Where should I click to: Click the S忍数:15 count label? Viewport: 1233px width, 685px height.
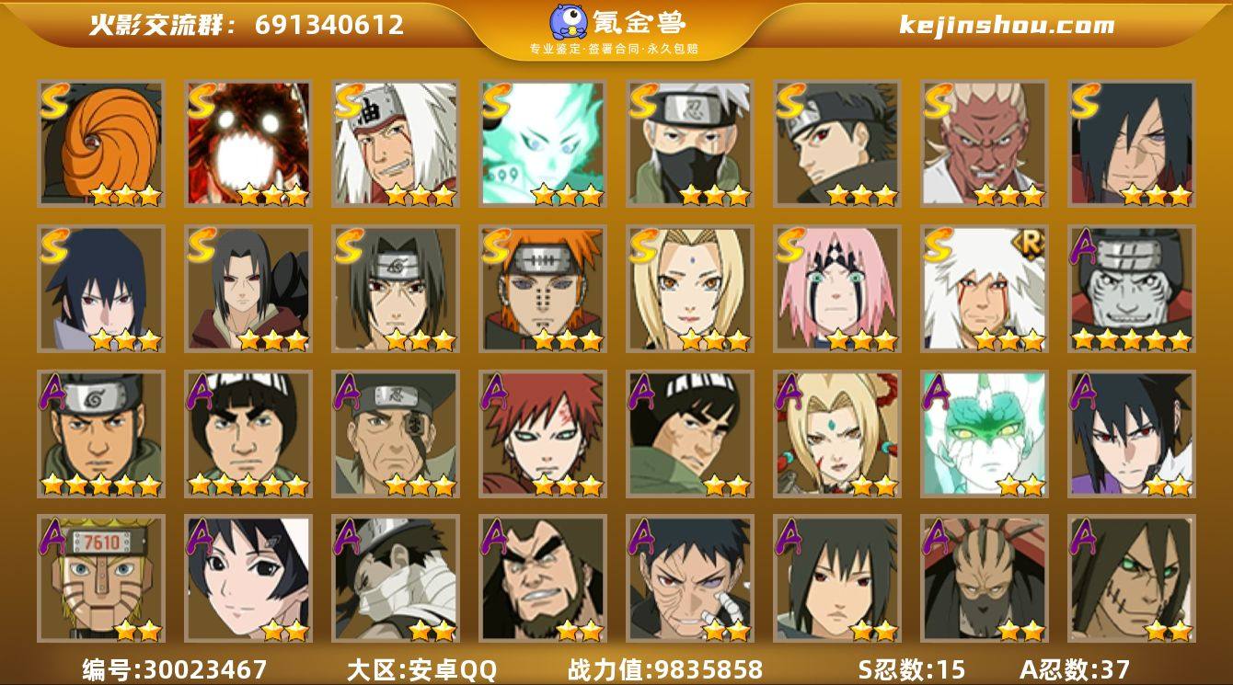[912, 669]
